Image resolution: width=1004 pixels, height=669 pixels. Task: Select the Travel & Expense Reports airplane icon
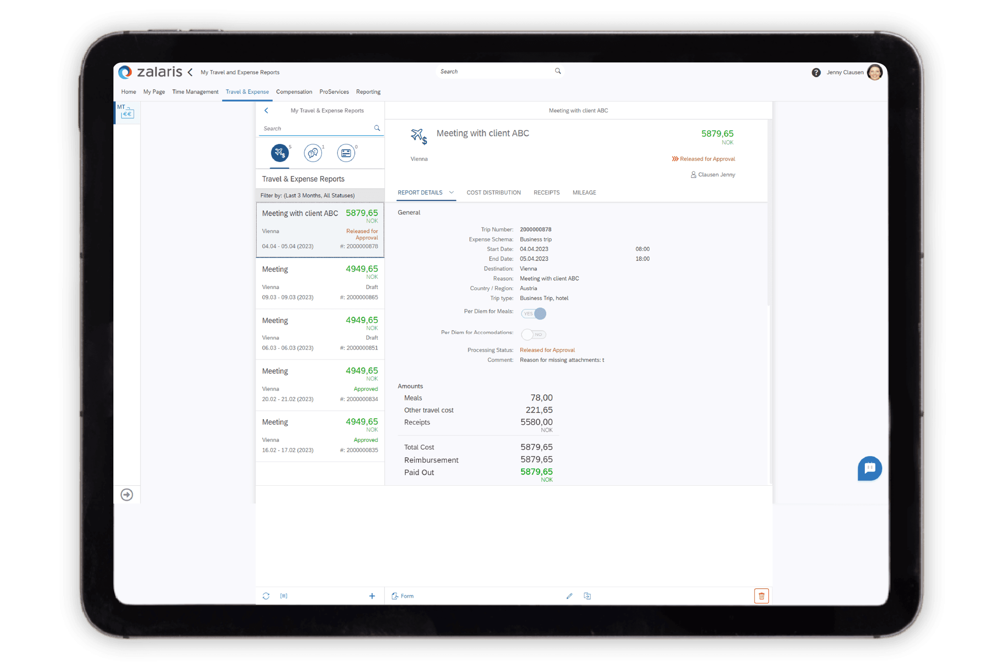click(x=280, y=153)
